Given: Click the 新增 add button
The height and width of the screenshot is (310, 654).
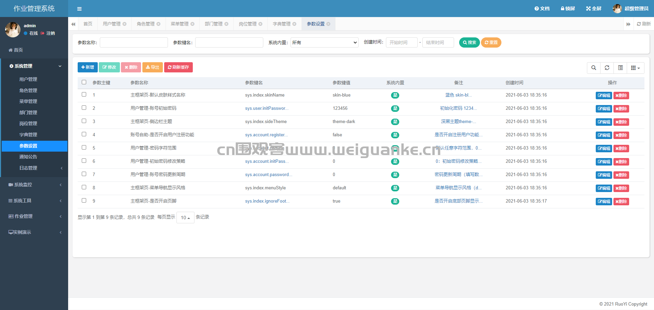Looking at the screenshot, I should [x=88, y=67].
